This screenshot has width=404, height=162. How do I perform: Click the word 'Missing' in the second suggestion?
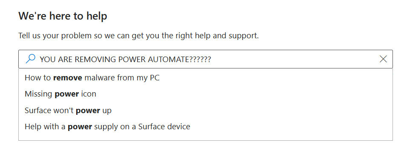(x=38, y=94)
